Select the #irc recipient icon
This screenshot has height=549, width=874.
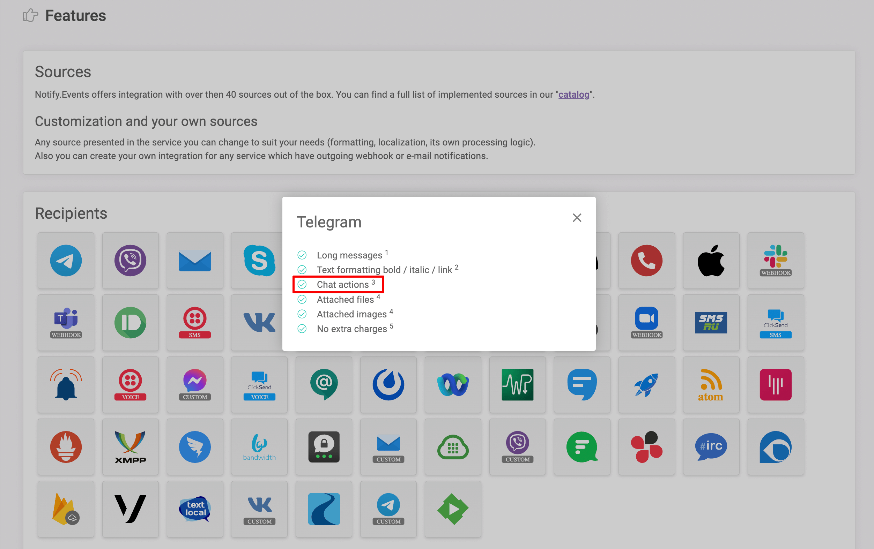click(711, 447)
